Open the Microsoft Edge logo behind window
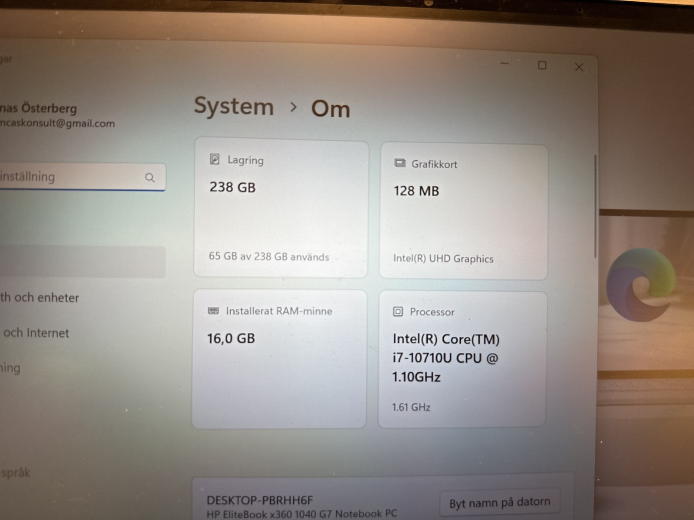This screenshot has width=694, height=520. pos(641,285)
